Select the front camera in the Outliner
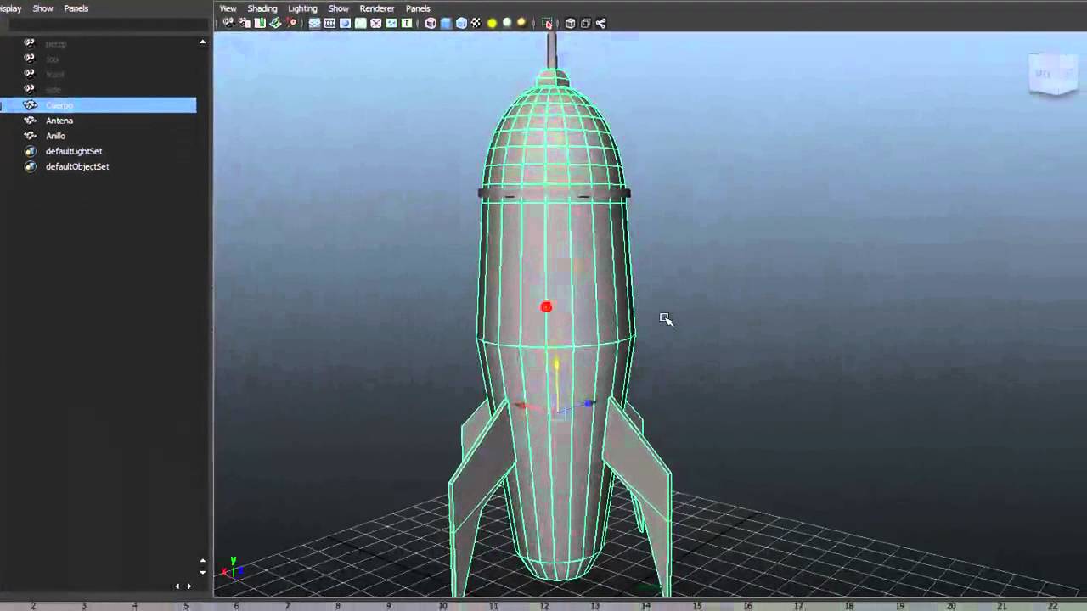Viewport: 1087px width, 611px height. point(55,75)
